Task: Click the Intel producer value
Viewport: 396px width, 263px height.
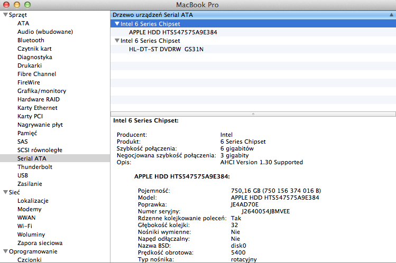Action: (x=226, y=135)
